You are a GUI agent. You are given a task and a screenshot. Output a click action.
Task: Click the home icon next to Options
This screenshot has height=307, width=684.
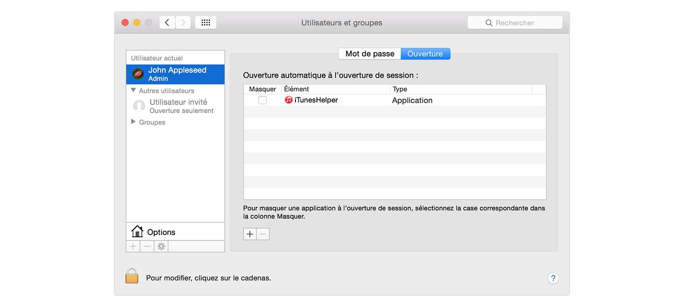tap(137, 231)
